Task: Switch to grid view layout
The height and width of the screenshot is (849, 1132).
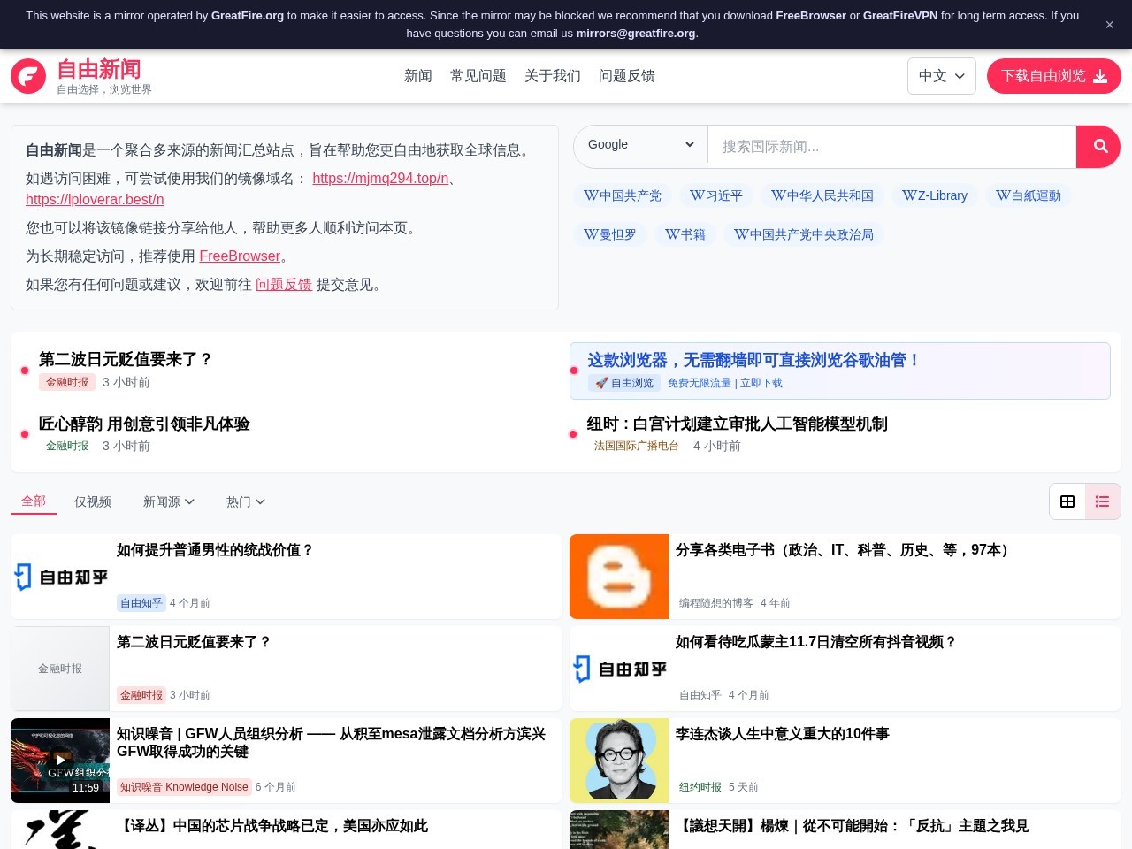Action: point(1067,501)
